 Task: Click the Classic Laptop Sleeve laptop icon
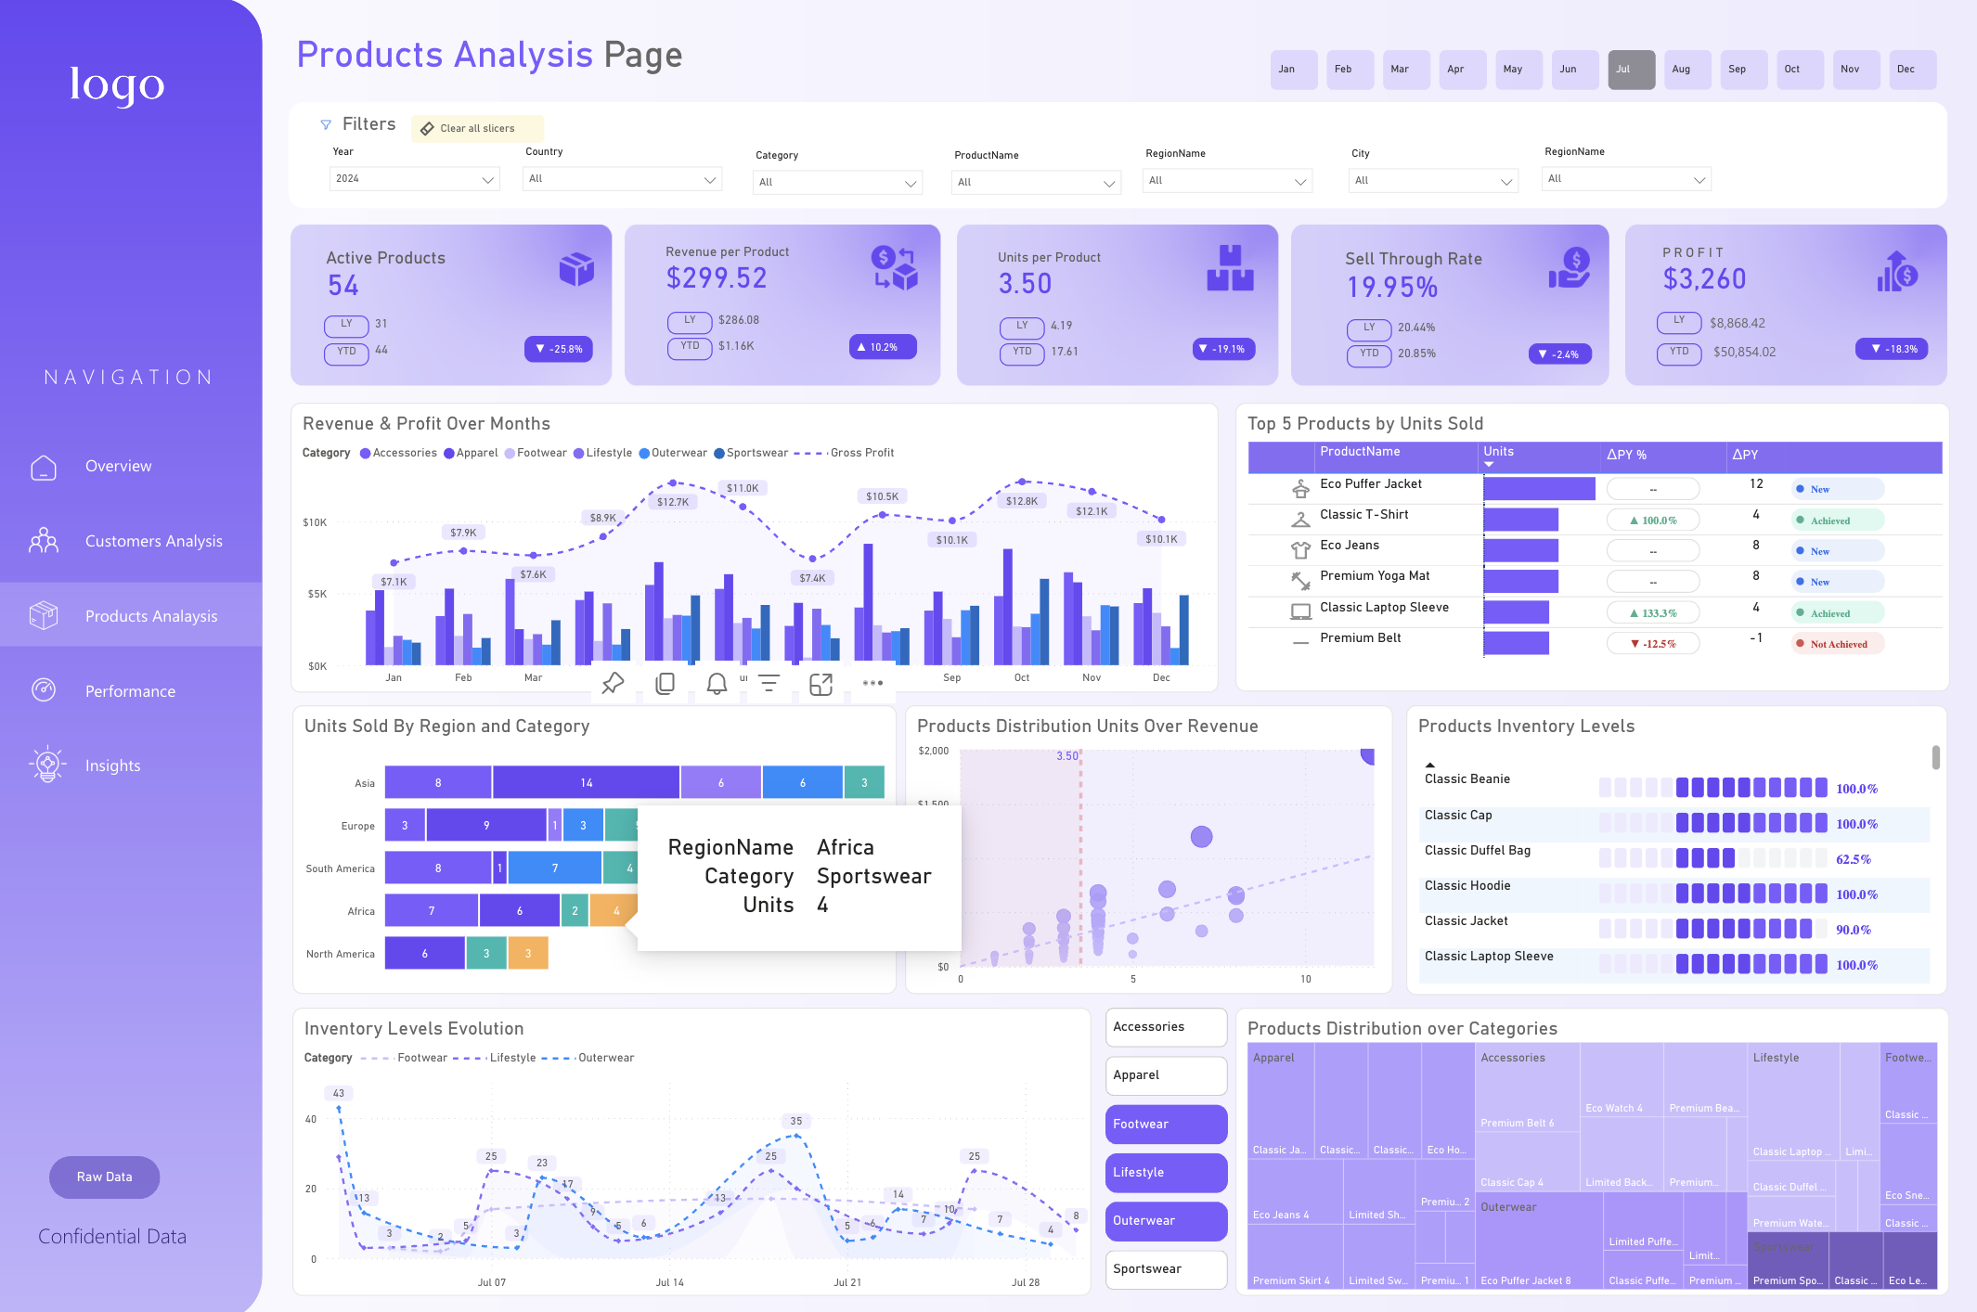(x=1301, y=611)
